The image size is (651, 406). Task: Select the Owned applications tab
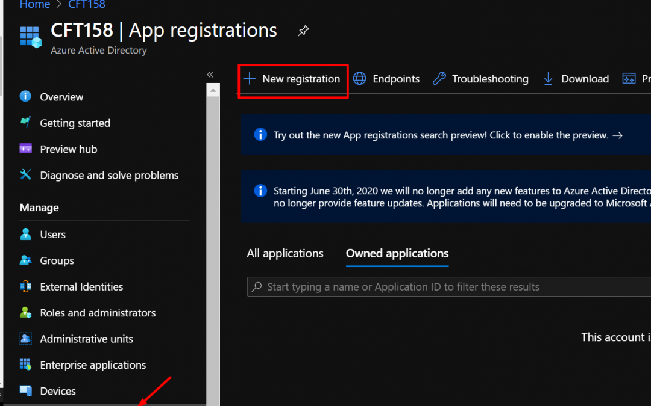tap(397, 253)
